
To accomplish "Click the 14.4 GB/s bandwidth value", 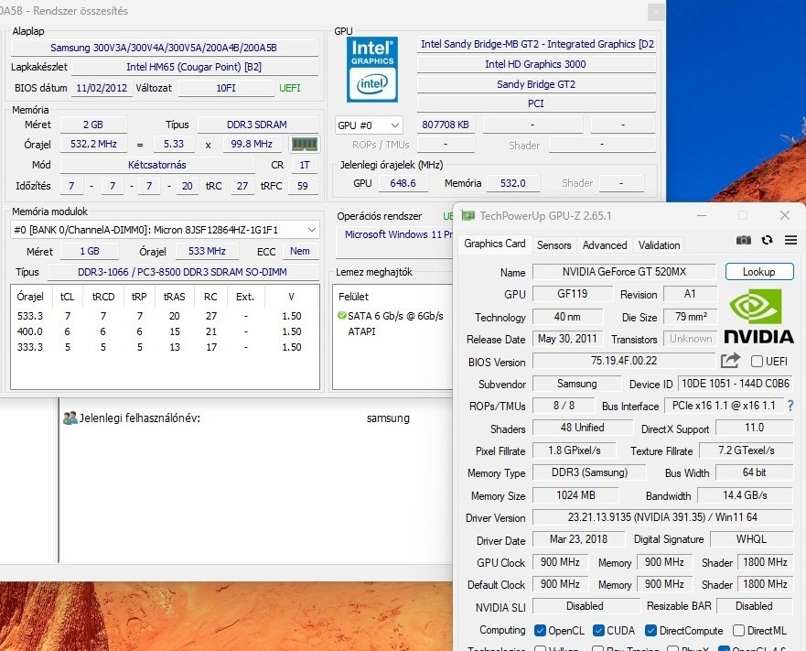I will click(745, 495).
